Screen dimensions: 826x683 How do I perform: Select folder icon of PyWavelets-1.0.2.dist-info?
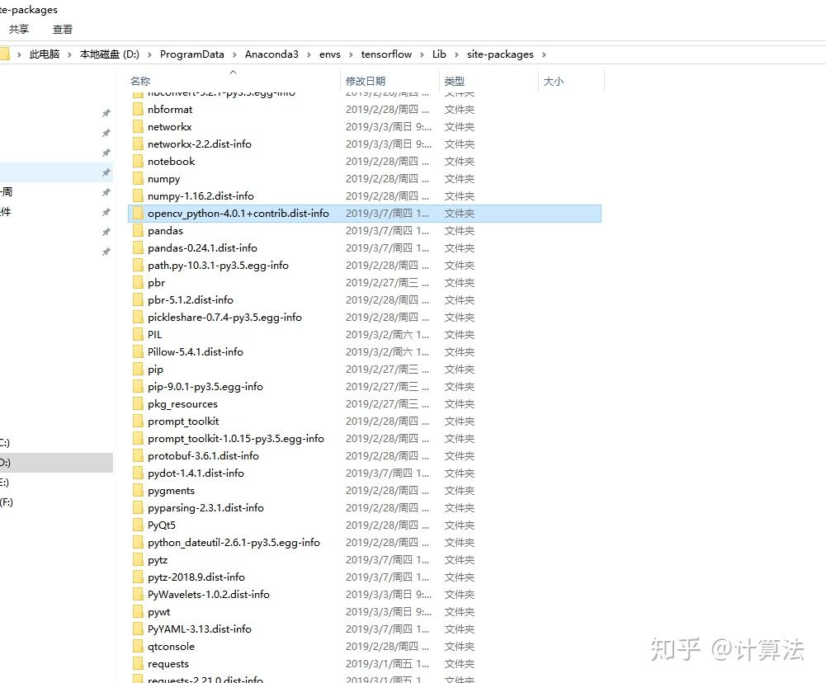[x=138, y=594]
